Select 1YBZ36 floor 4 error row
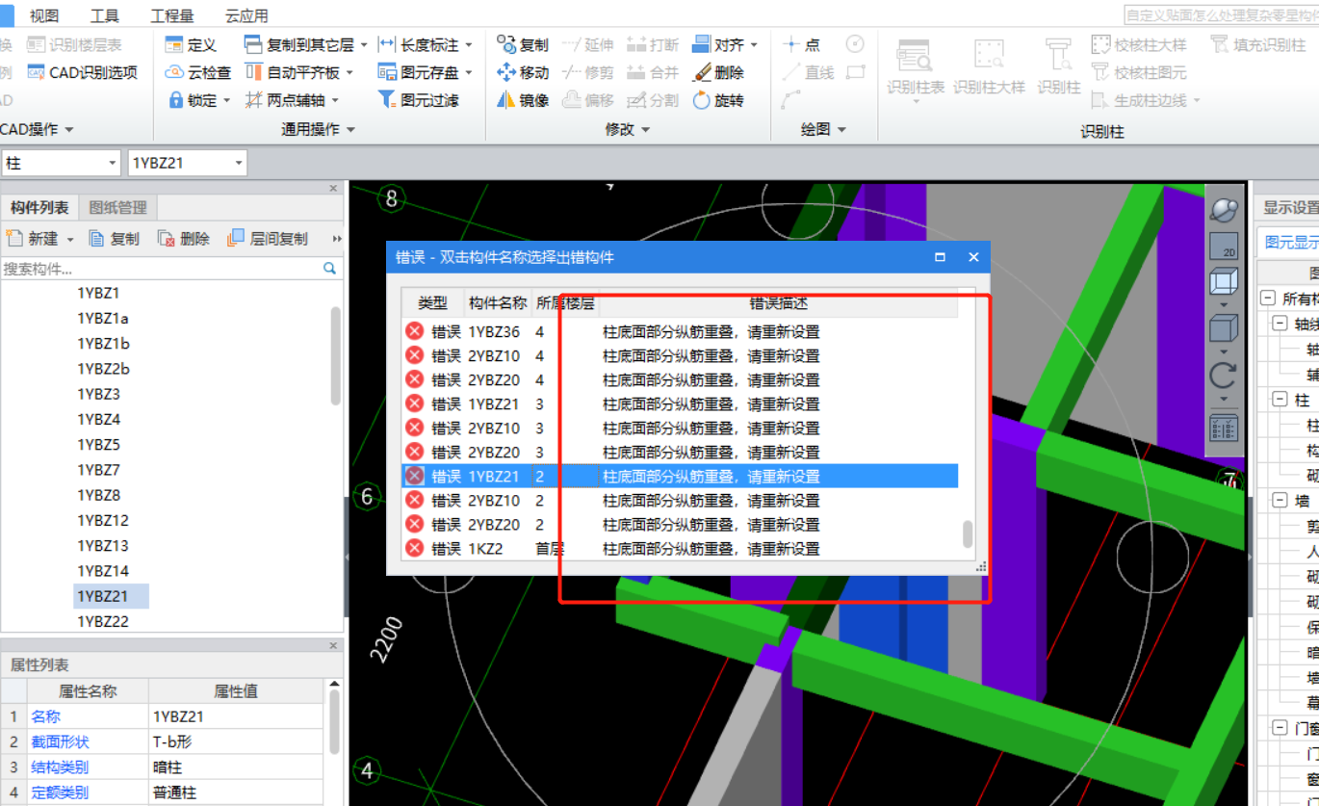The width and height of the screenshot is (1319, 806). coord(680,332)
